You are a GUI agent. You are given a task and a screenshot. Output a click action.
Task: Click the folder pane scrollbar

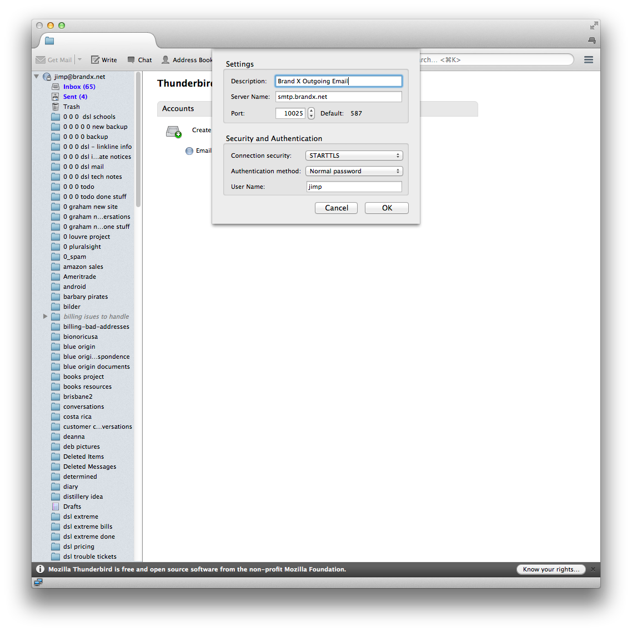(138, 139)
